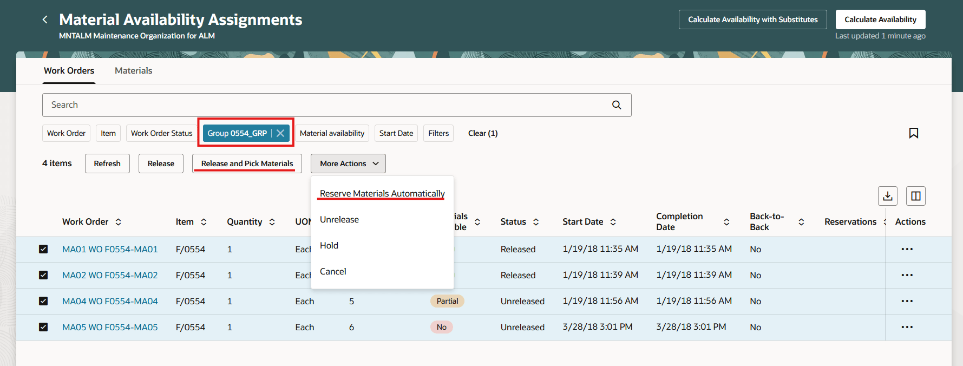The width and height of the screenshot is (963, 366).
Task: Clear the applied filter with Clear (1)
Action: 483,133
